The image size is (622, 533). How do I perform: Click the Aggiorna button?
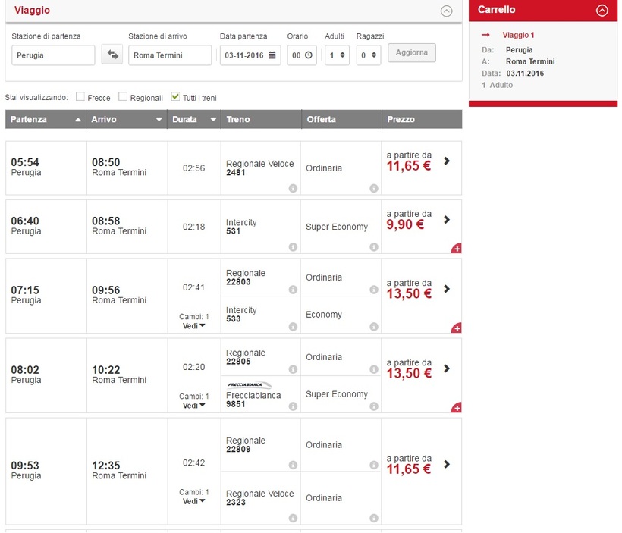pyautogui.click(x=411, y=53)
